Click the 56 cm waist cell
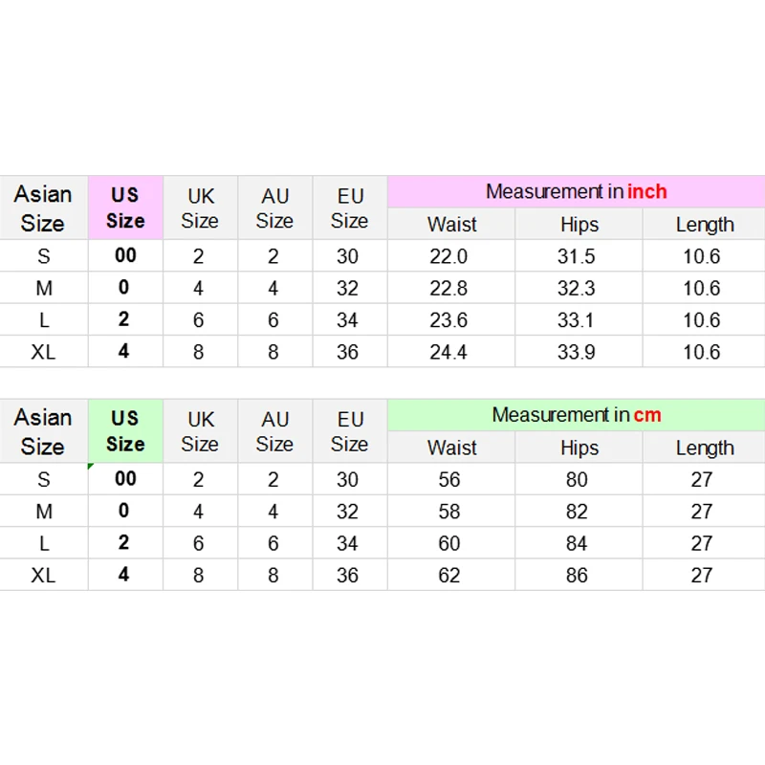 (449, 480)
